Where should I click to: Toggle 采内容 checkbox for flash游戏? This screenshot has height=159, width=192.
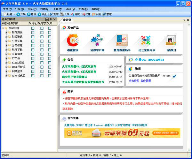click(42, 63)
